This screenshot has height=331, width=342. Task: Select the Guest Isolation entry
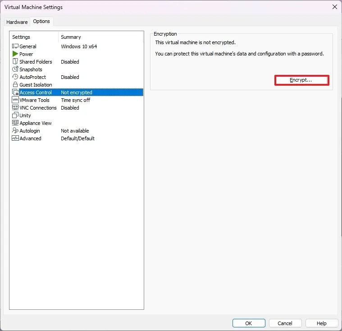36,85
